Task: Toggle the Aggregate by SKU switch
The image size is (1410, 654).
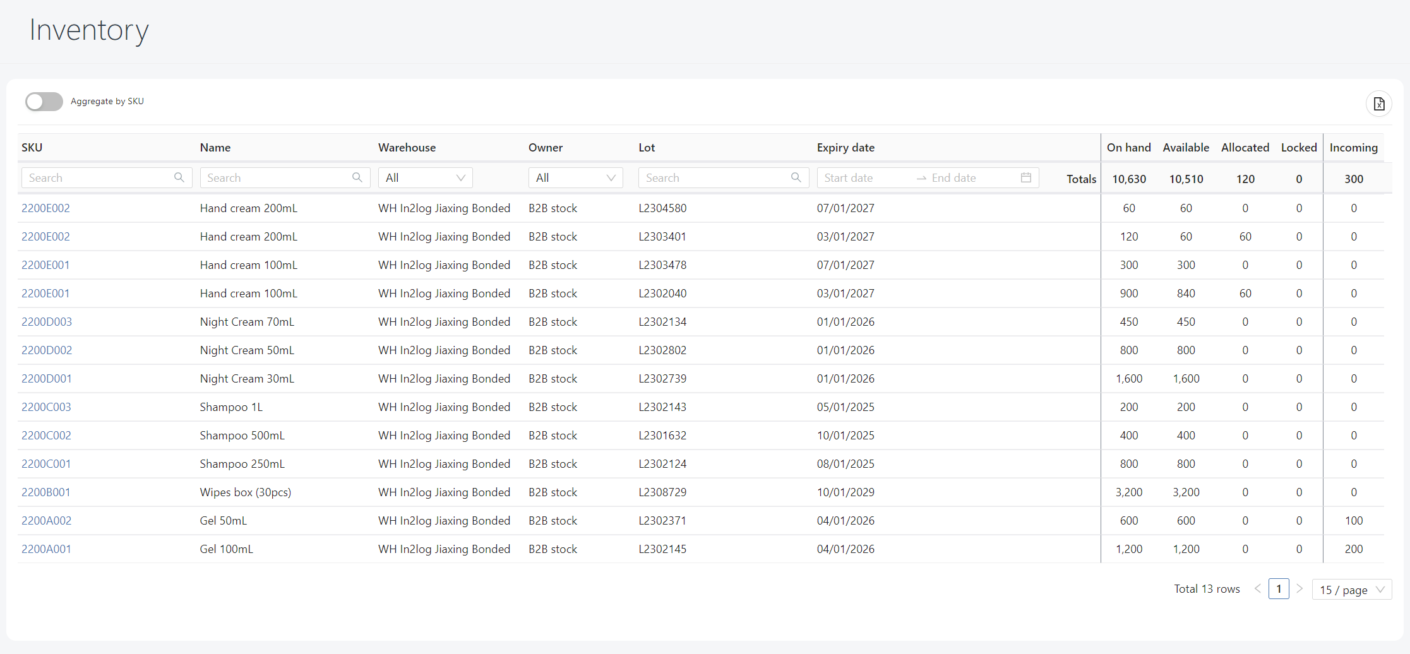Action: tap(44, 102)
